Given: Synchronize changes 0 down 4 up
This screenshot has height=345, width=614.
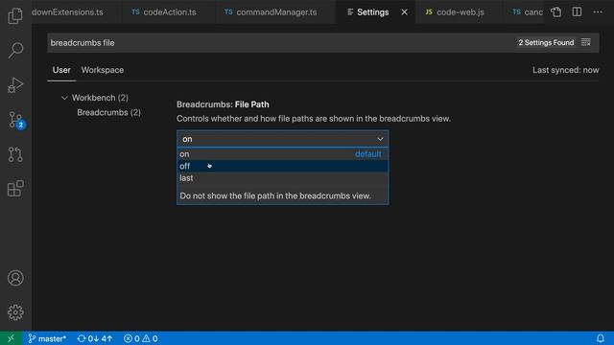Looking at the screenshot, I should 95,338.
